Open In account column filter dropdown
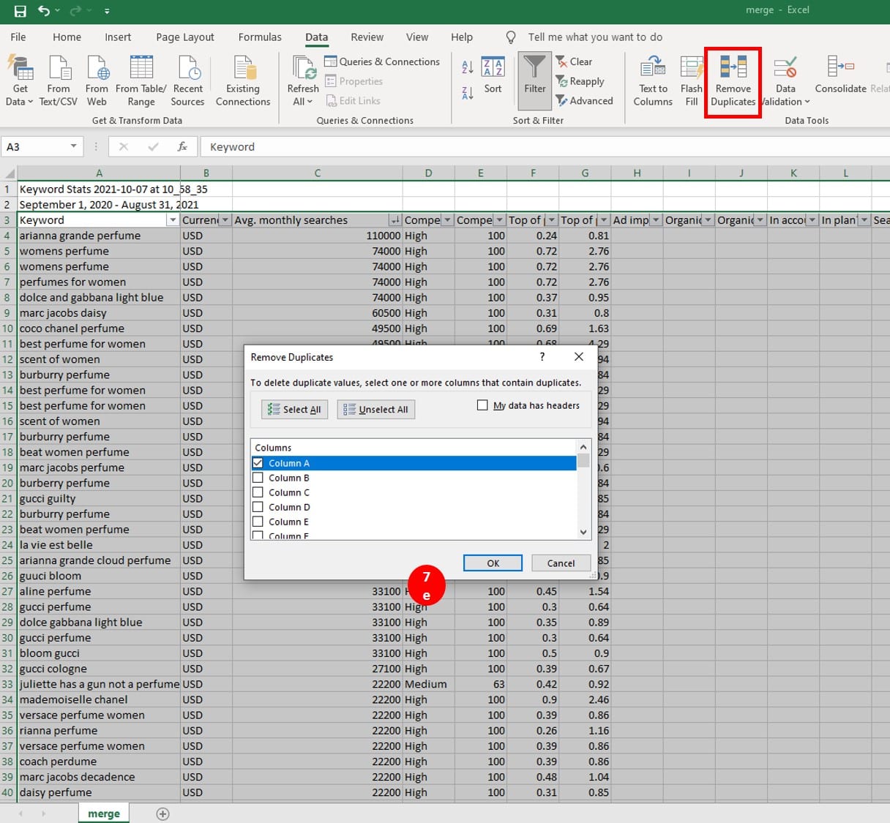 (x=812, y=220)
